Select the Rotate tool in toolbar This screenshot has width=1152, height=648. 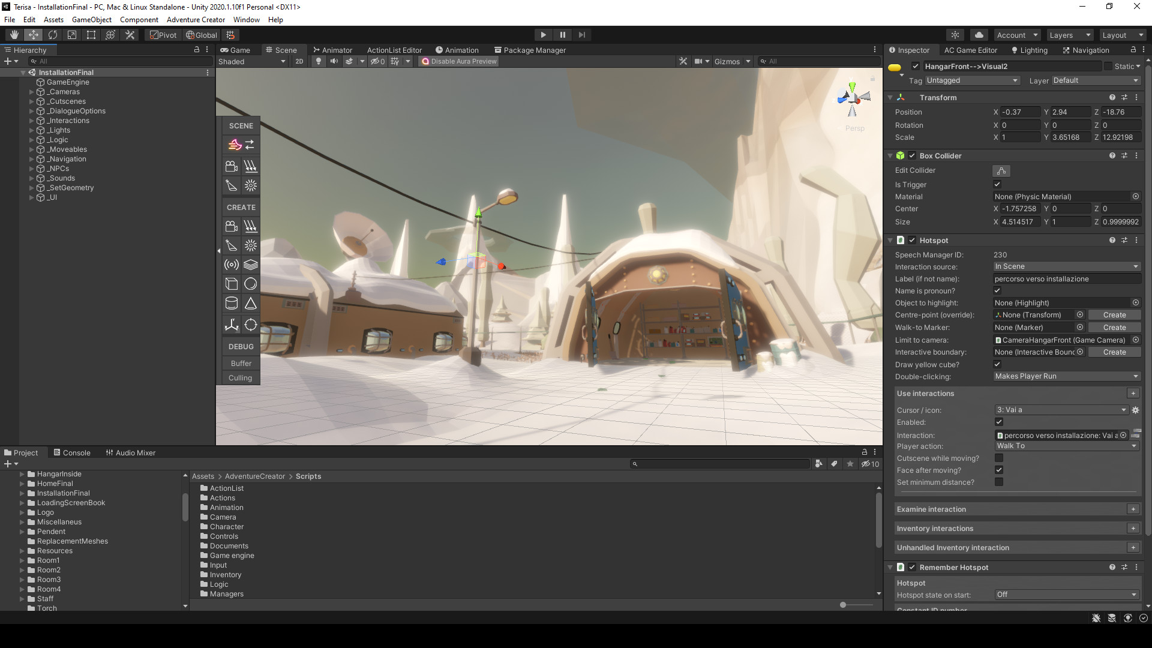click(x=53, y=35)
